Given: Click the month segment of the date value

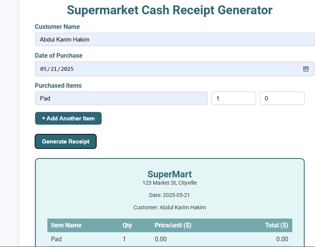Looking at the screenshot, I should tap(43, 69).
